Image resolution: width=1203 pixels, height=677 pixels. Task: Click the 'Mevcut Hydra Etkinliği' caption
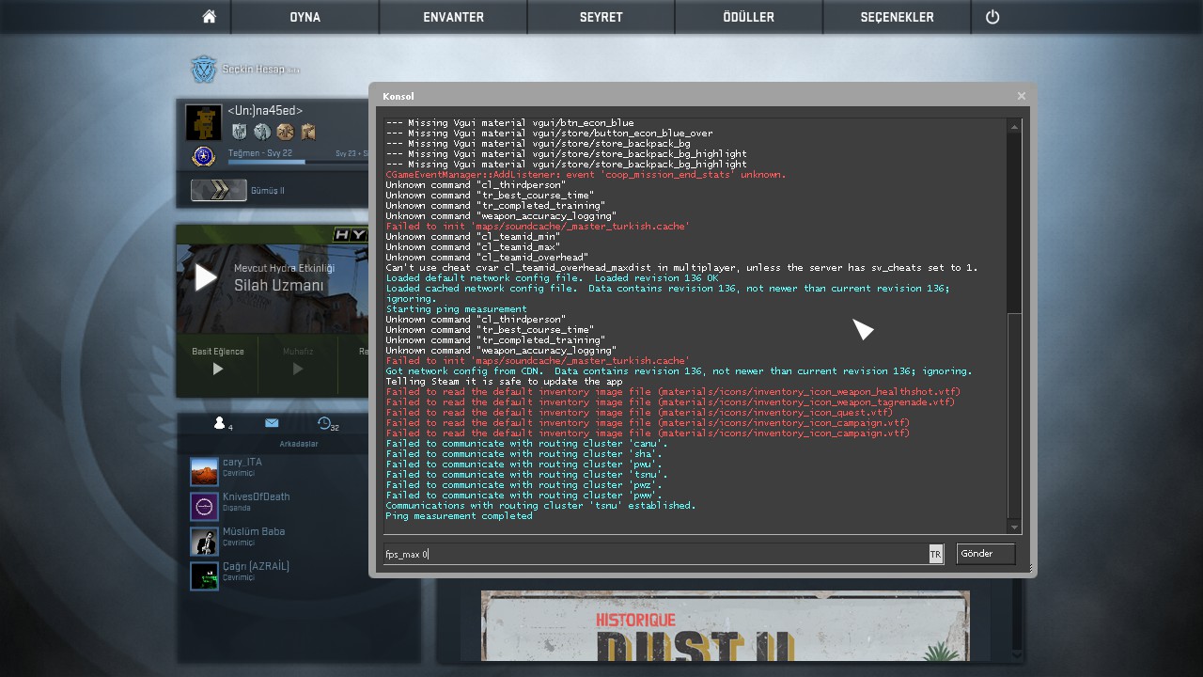click(284, 268)
